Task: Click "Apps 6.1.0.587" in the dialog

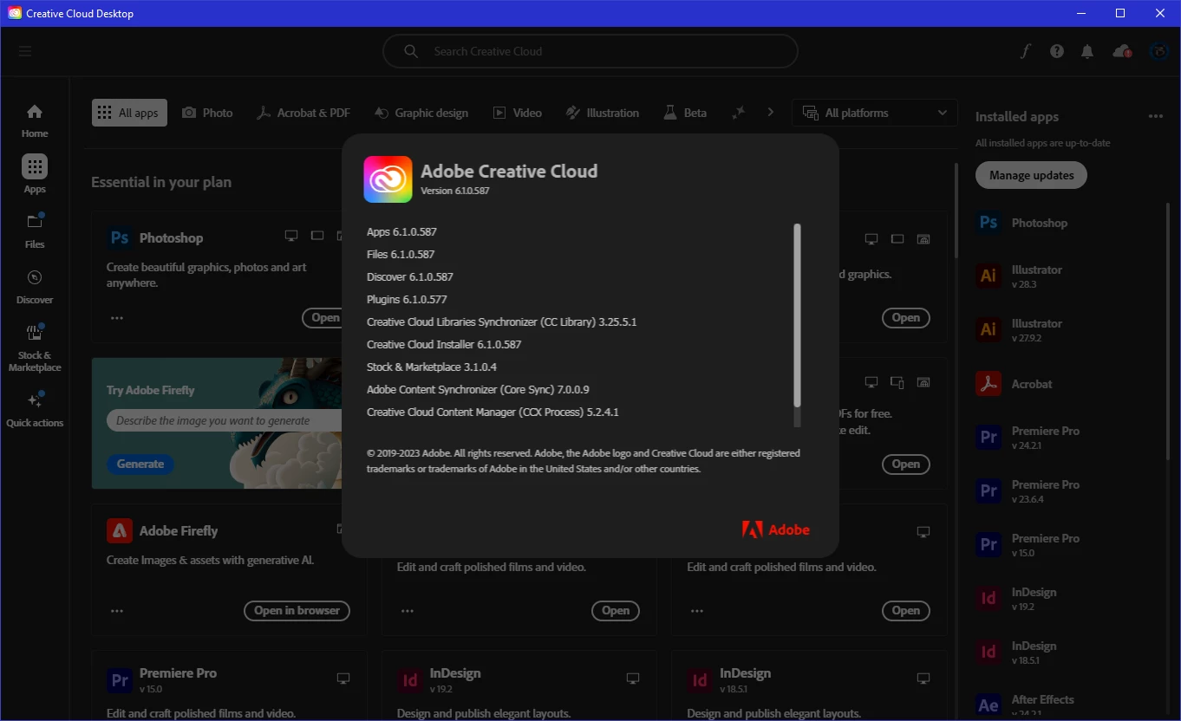Action: coord(401,232)
